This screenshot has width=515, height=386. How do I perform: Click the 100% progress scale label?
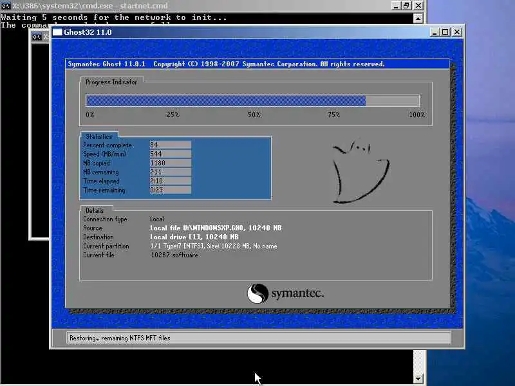(417, 115)
